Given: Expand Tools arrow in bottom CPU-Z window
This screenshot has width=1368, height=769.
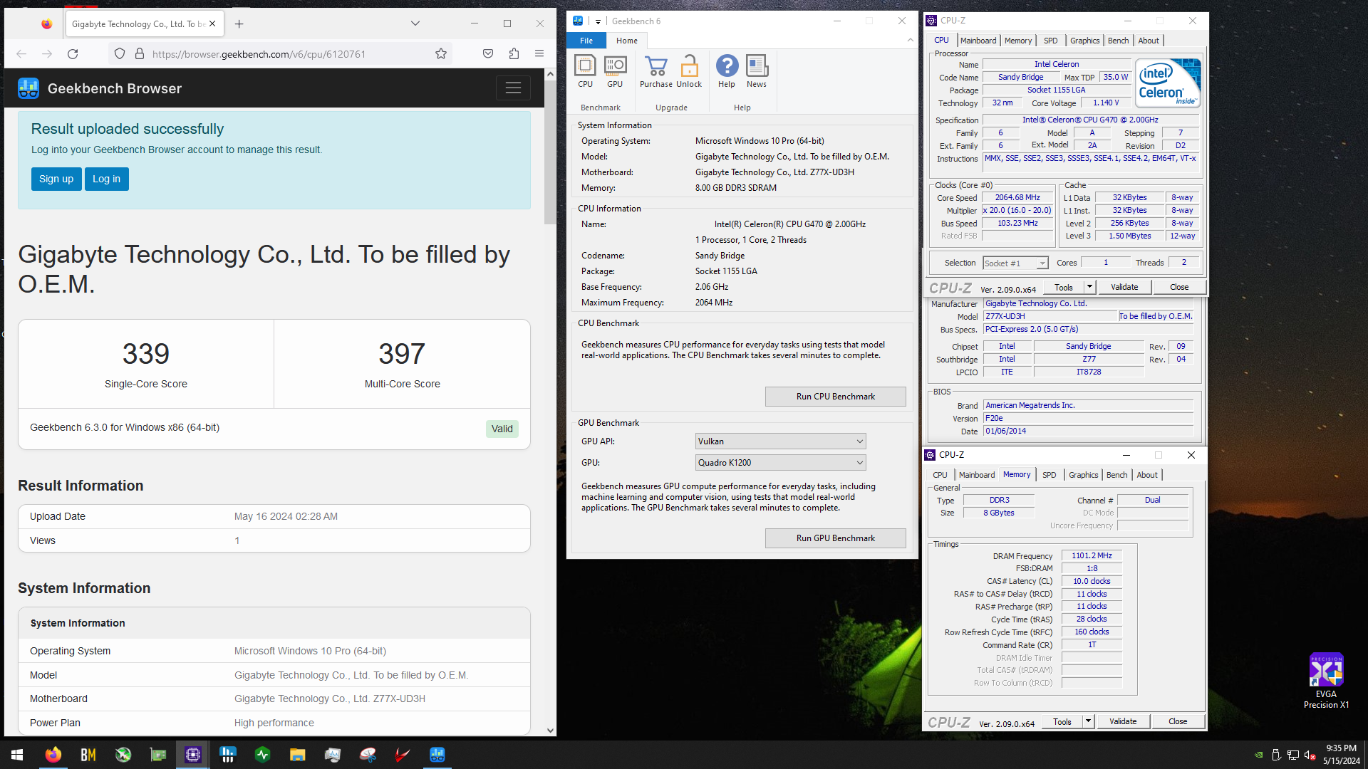Looking at the screenshot, I should (x=1088, y=721).
